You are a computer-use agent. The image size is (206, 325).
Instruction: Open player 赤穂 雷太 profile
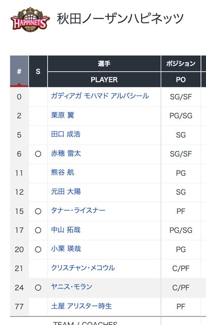click(66, 153)
